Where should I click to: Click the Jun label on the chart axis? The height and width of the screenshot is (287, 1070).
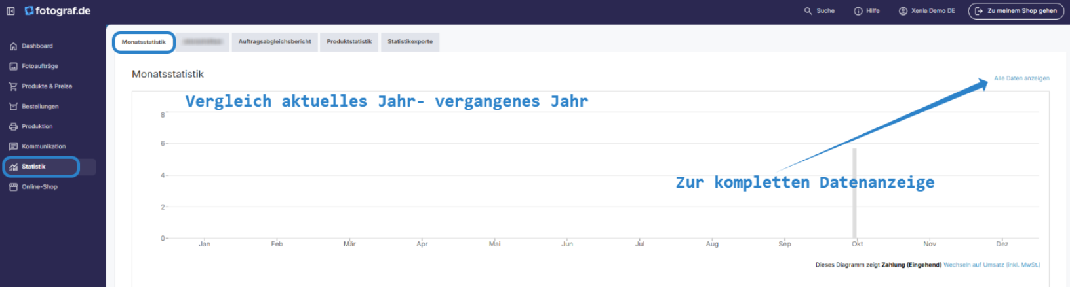pyautogui.click(x=567, y=244)
